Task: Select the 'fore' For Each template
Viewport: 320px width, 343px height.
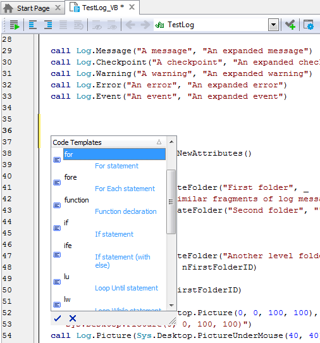Action: click(109, 183)
